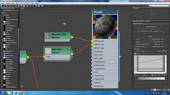Click the grayscale gradient bar below curve
Image resolution: width=170 pixels, height=95 pixels.
coord(151,79)
